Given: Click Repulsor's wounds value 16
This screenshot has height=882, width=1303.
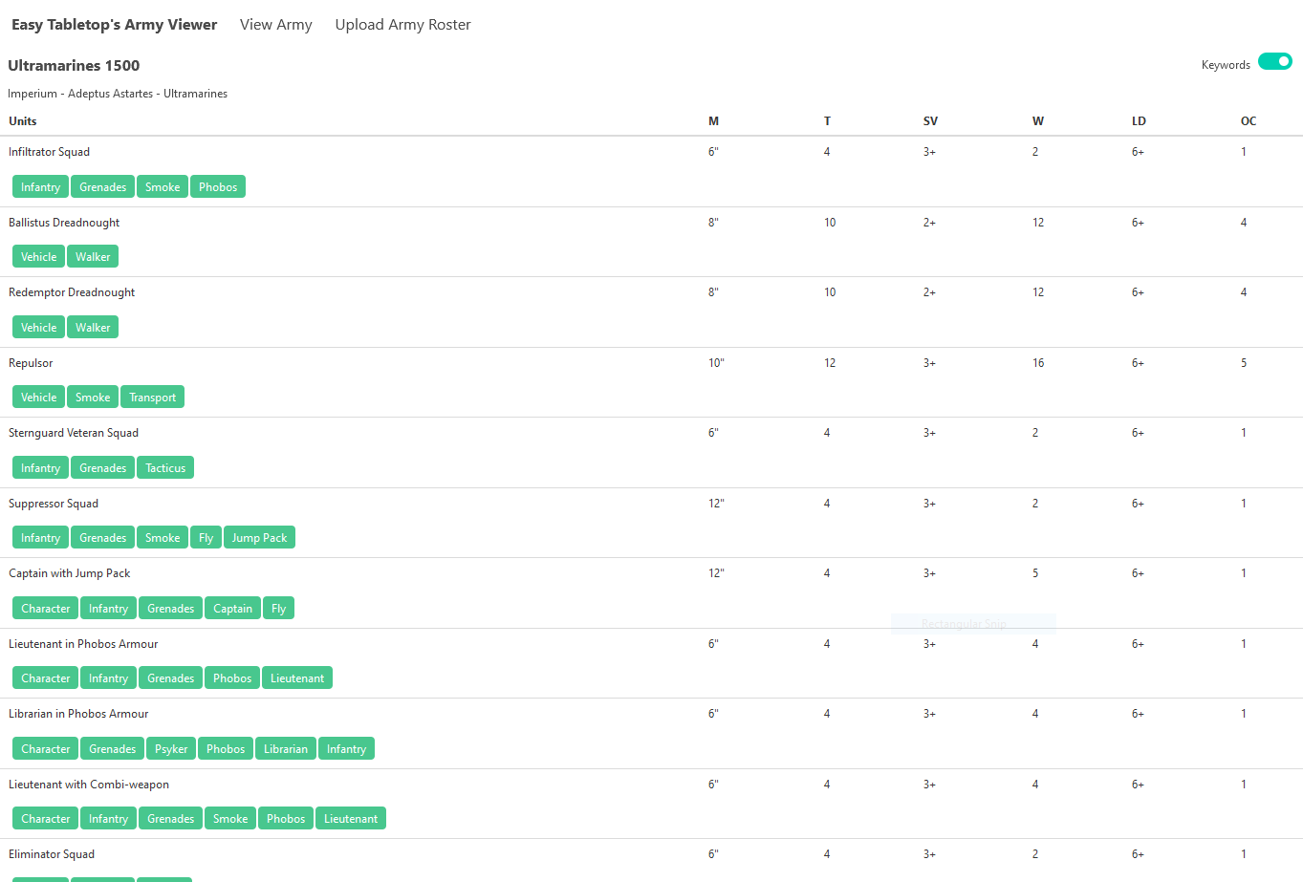Looking at the screenshot, I should [x=1038, y=363].
